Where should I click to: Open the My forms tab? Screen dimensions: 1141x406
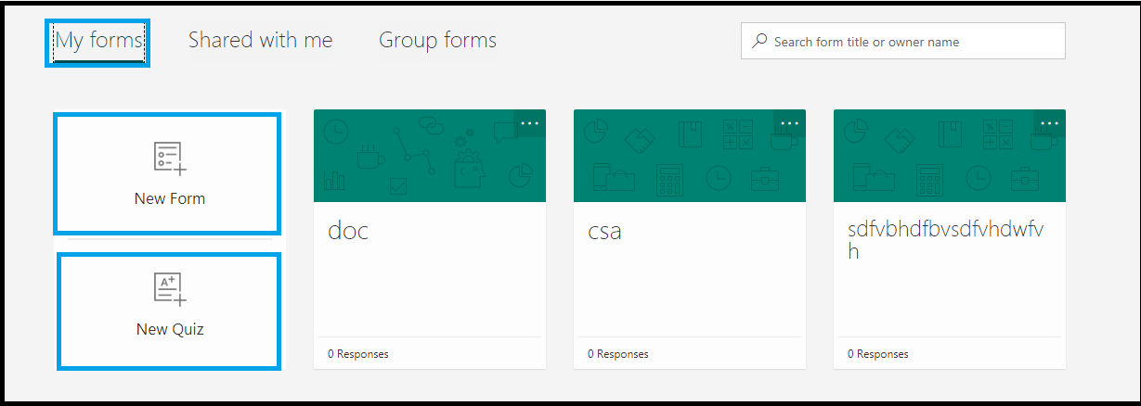click(x=98, y=42)
